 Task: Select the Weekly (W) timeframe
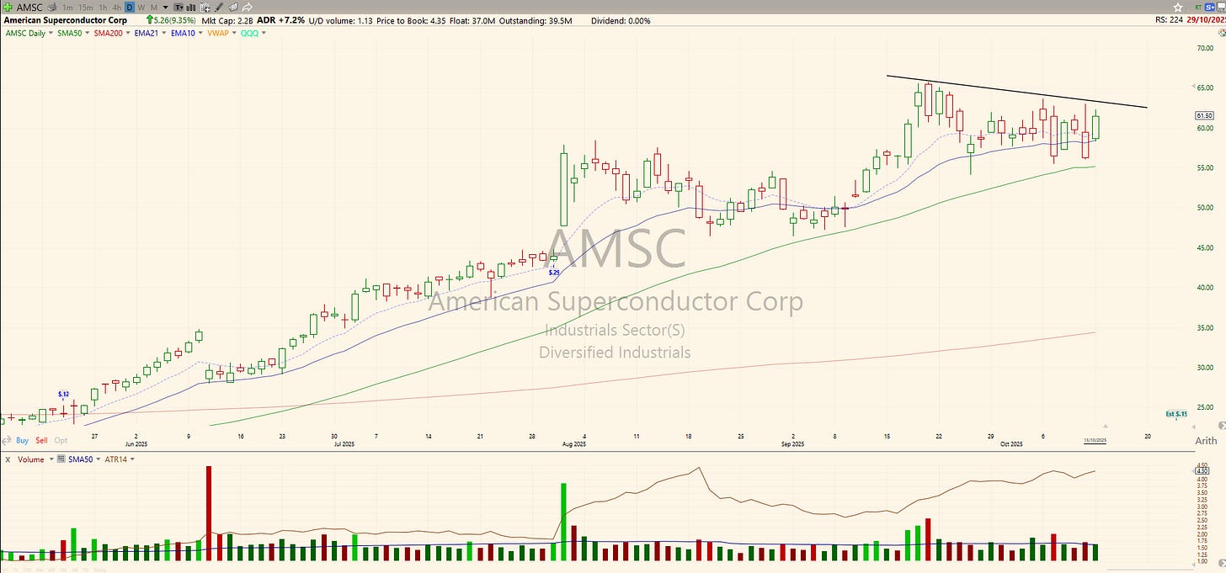[141, 8]
